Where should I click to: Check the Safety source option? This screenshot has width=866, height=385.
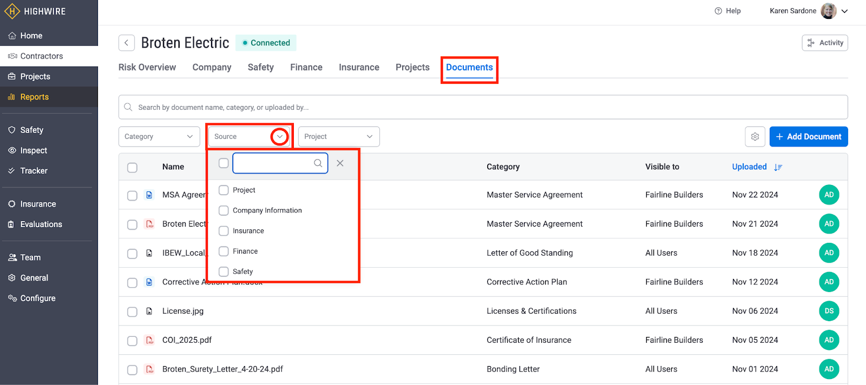click(224, 271)
